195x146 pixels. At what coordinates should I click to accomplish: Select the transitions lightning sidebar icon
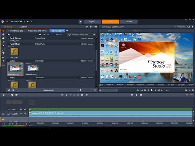tap(3, 46)
